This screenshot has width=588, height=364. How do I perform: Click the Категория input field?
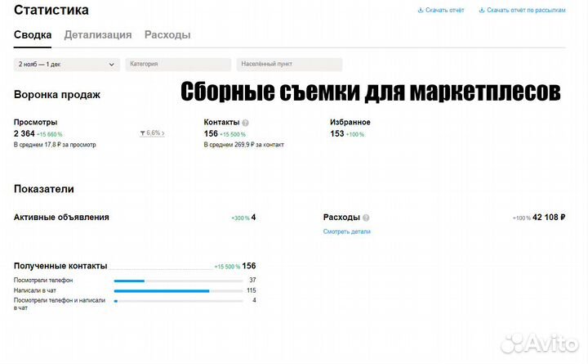(178, 65)
